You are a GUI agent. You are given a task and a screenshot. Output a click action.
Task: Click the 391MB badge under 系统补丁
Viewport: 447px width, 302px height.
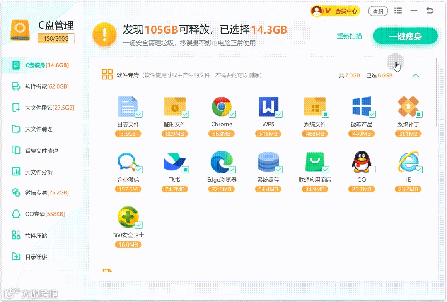408,134
